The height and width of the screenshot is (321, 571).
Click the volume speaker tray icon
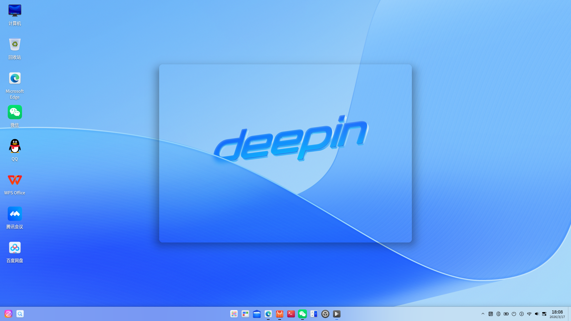click(537, 314)
